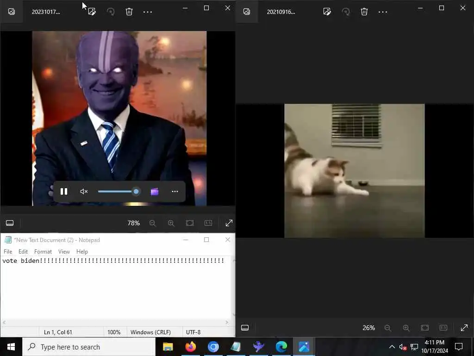Fit to window in right Photos window
This screenshot has height=356, width=474.
(425, 328)
